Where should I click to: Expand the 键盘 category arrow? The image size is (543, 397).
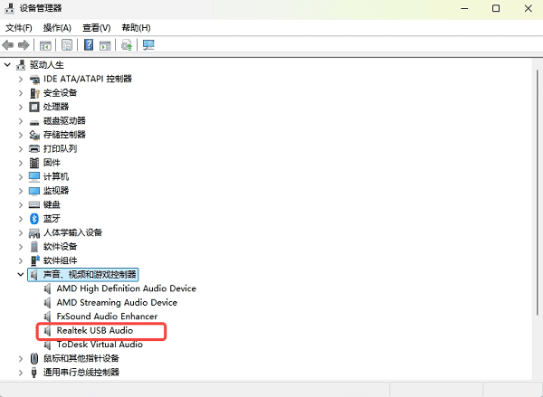pyautogui.click(x=21, y=205)
